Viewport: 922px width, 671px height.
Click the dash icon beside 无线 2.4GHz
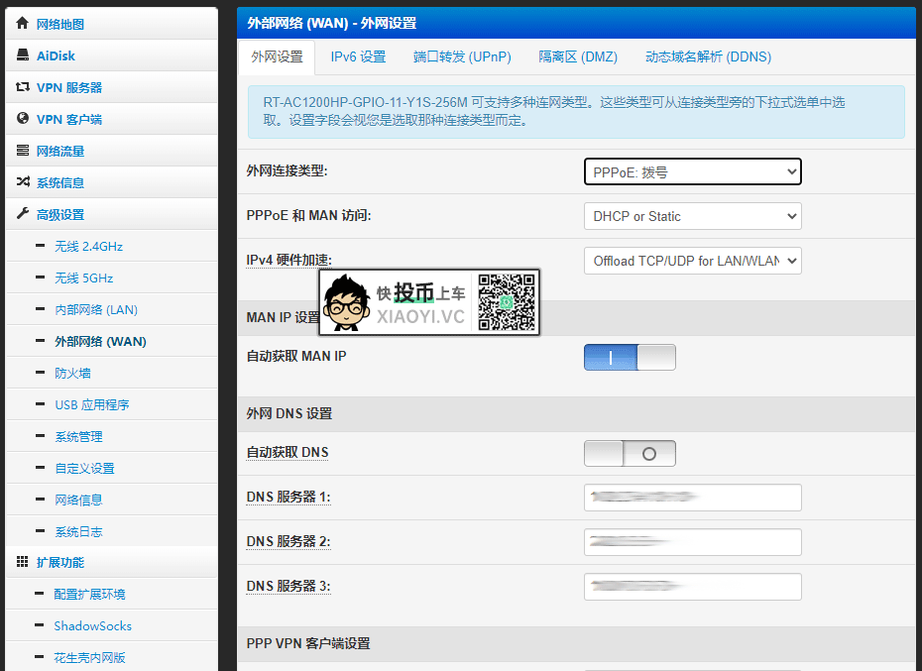point(40,245)
